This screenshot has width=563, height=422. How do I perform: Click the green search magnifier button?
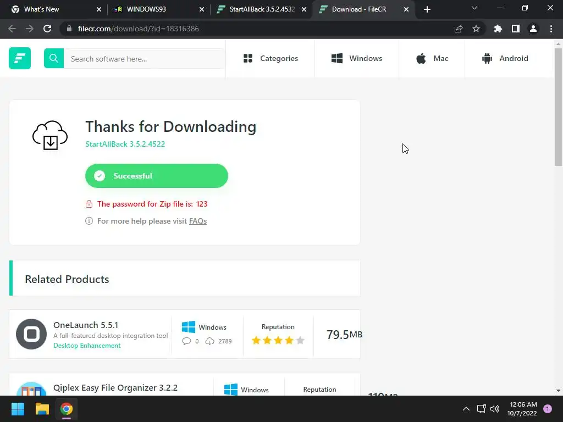coord(54,58)
